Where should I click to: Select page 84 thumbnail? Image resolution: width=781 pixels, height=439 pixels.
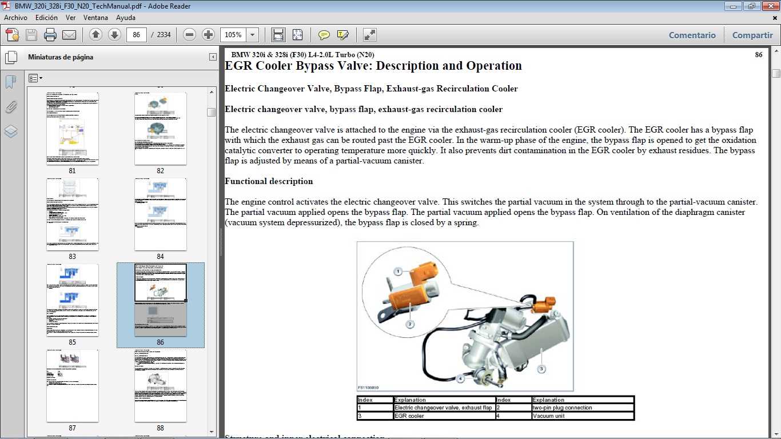coord(160,214)
